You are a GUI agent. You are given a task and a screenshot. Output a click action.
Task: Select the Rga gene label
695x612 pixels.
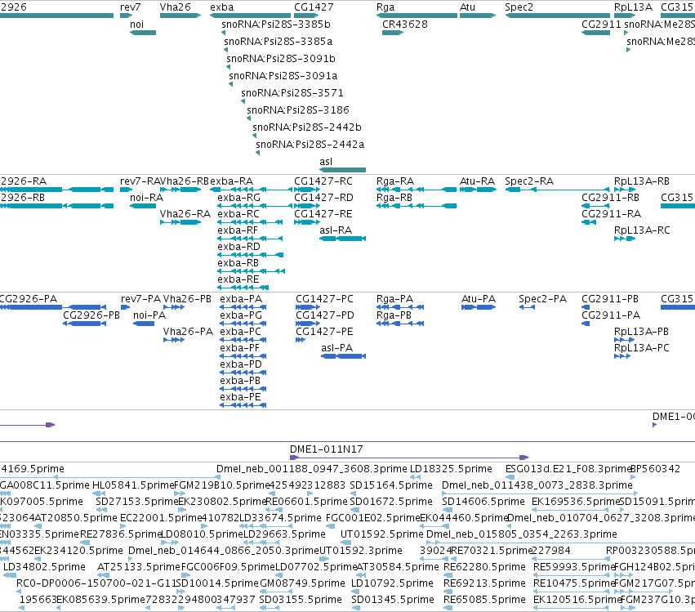[385, 7]
